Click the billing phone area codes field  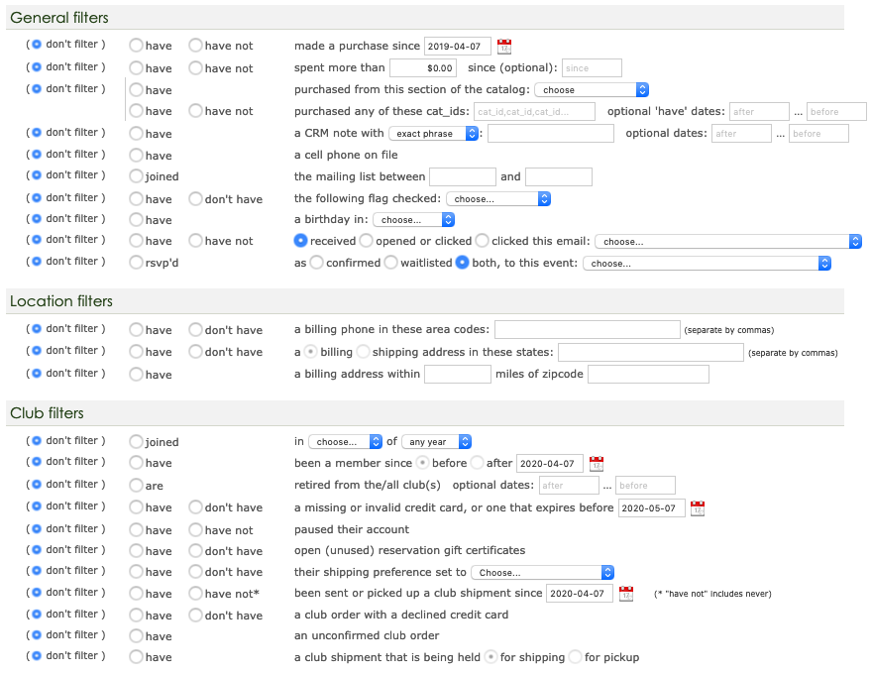tap(588, 329)
